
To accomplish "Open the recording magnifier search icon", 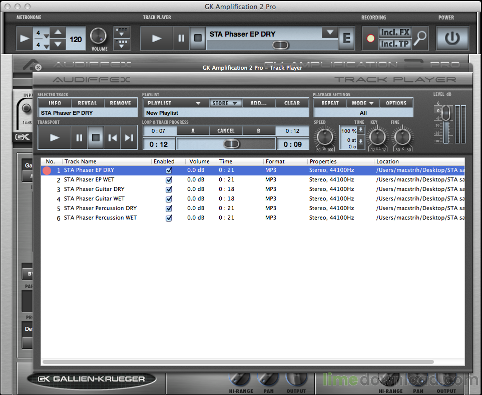I will pos(420,38).
